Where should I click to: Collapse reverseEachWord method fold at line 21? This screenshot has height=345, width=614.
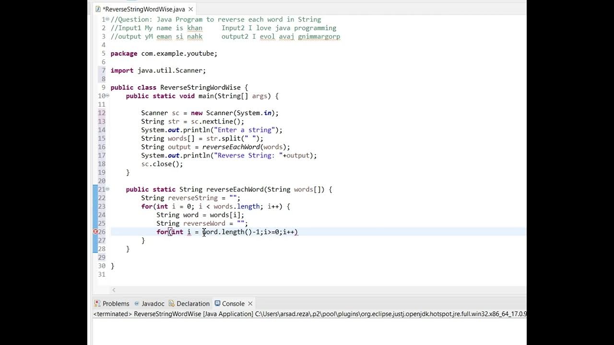click(108, 189)
